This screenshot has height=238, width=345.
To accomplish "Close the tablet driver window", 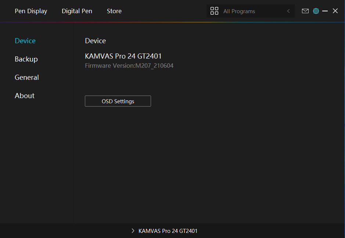I will click(x=335, y=11).
